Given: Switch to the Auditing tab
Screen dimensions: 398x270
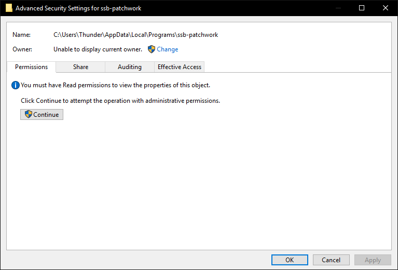Looking at the screenshot, I should [x=130, y=67].
